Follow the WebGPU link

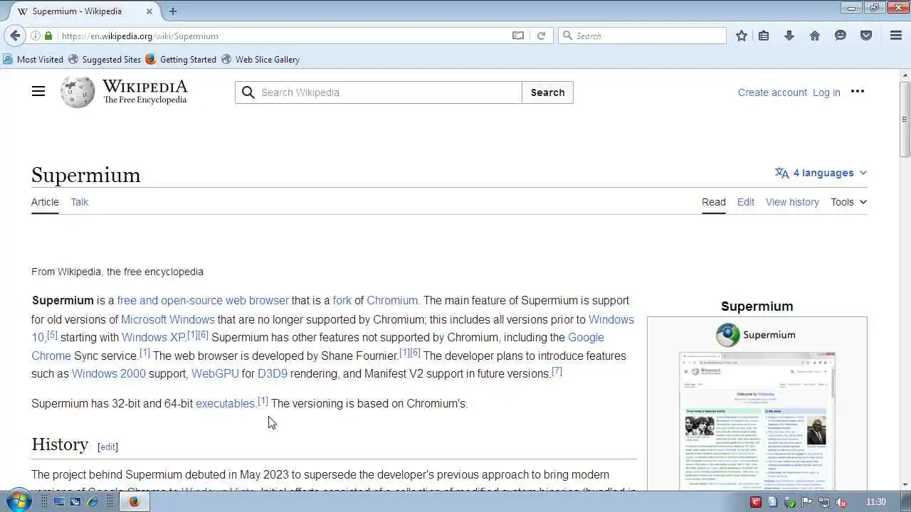click(x=215, y=373)
